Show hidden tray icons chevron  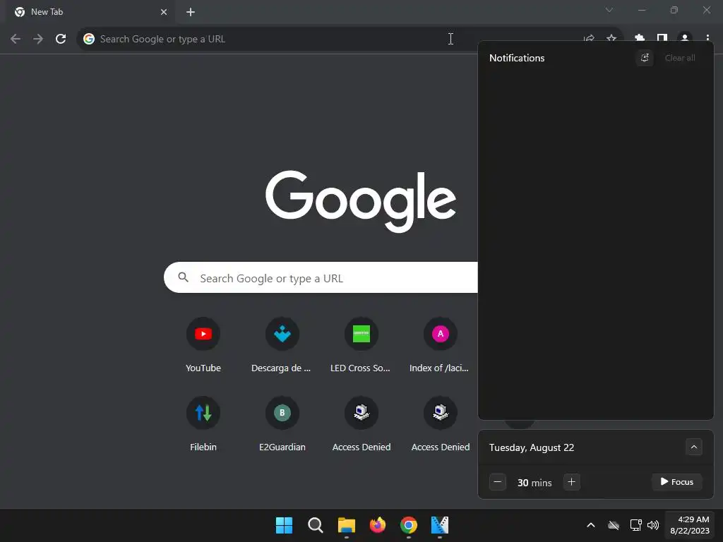(x=591, y=525)
